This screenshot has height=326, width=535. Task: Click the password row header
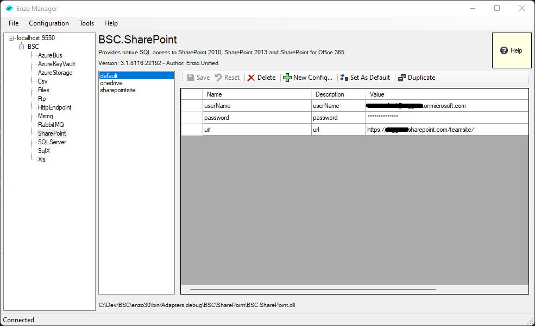click(192, 118)
